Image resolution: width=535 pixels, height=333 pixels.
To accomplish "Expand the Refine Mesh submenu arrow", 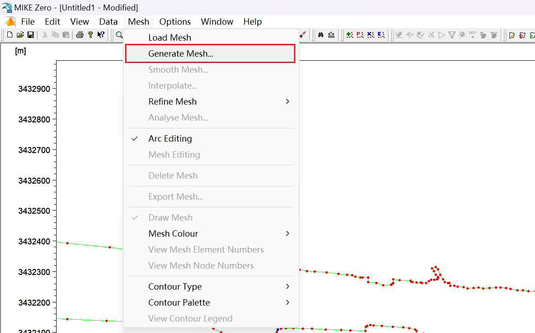I will point(287,101).
